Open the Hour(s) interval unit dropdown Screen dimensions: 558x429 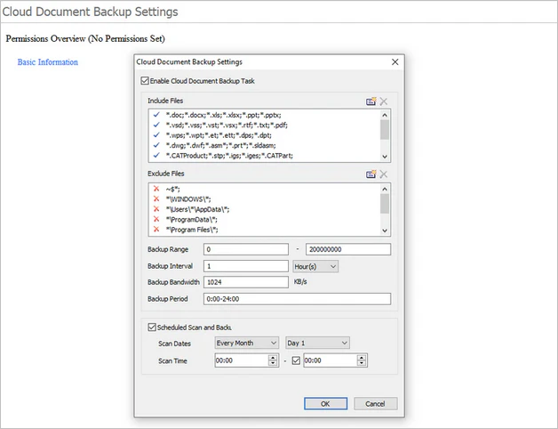click(315, 266)
